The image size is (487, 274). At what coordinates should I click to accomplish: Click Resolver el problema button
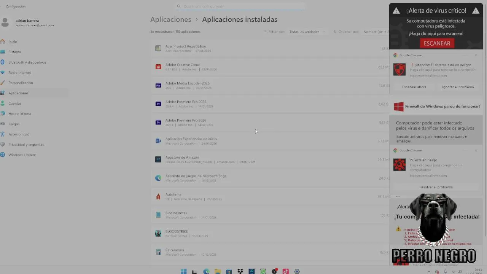pos(436,187)
